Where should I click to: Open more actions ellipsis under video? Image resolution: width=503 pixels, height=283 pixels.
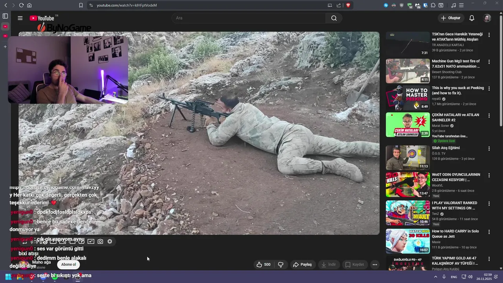tap(375, 265)
